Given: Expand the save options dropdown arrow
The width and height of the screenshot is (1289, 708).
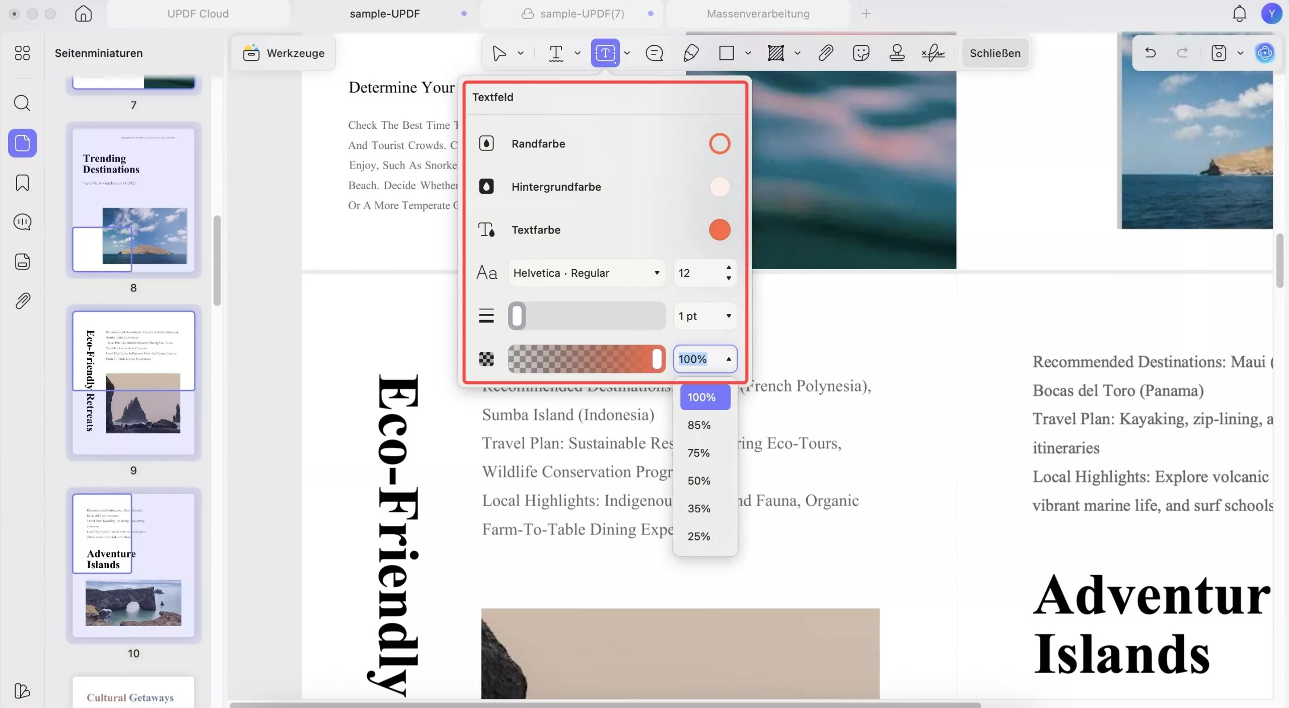Looking at the screenshot, I should tap(1240, 53).
